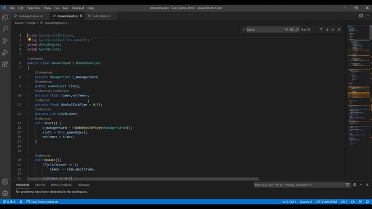Image resolution: width=372 pixels, height=209 pixels.
Task: Click the feedback icon in status bar
Action: 360,202
